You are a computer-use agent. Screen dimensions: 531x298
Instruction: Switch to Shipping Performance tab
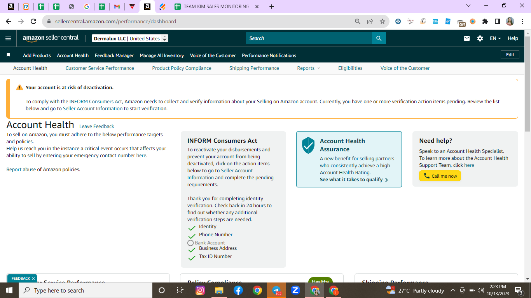(x=254, y=68)
